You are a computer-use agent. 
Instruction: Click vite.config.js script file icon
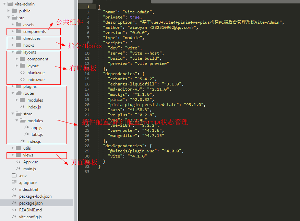(x=14, y=217)
